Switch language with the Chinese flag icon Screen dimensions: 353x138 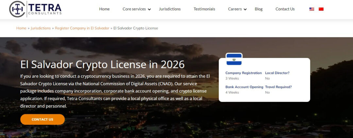(x=321, y=9)
